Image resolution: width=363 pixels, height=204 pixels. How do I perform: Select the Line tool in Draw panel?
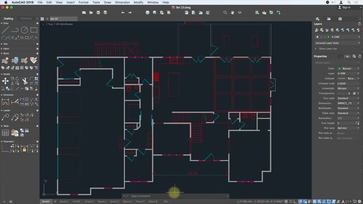(5, 30)
